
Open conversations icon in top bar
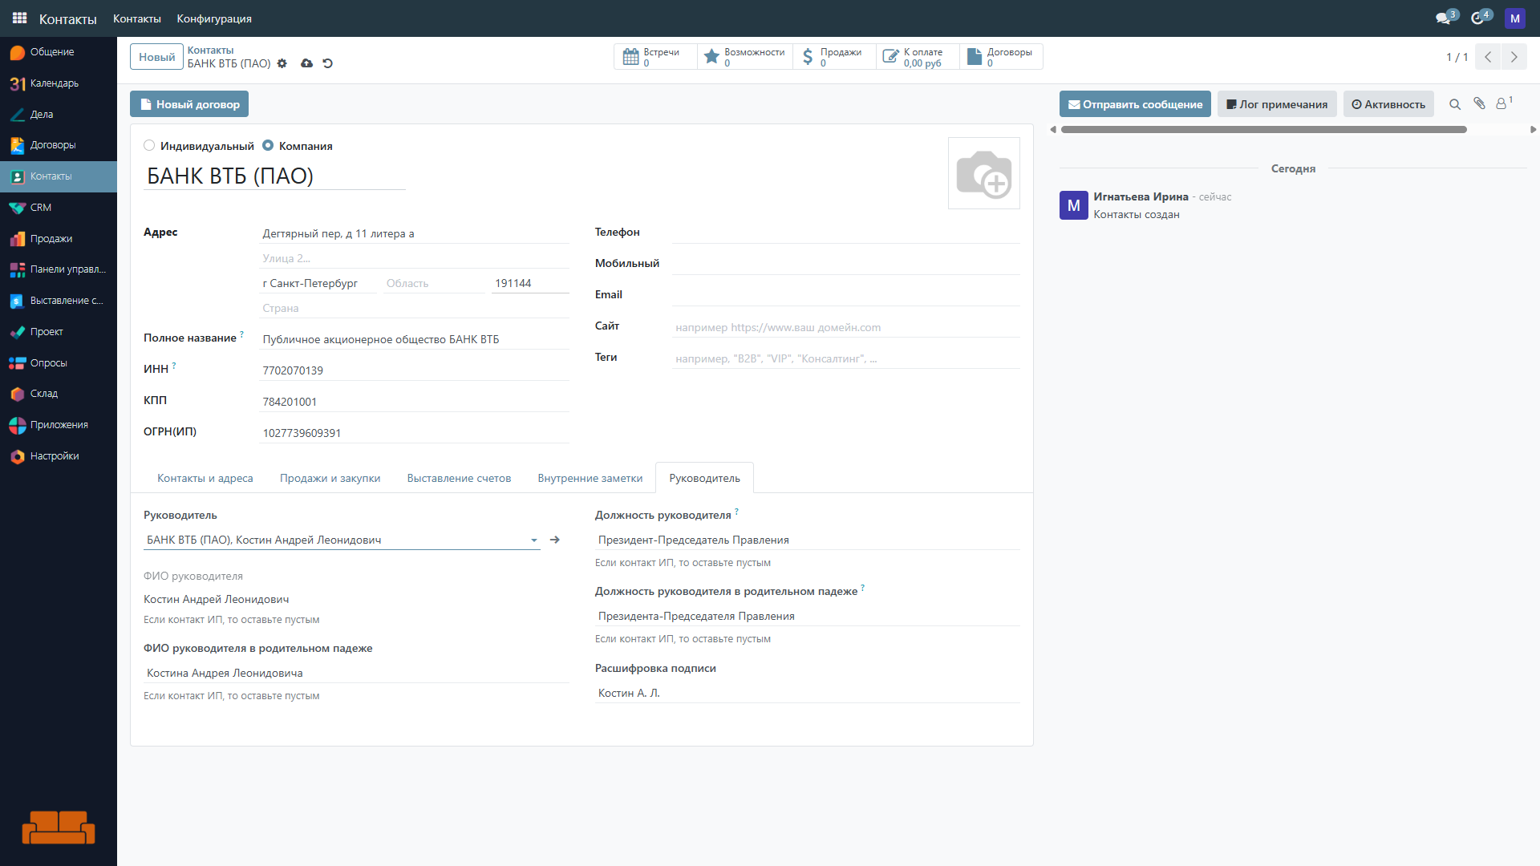(1443, 18)
